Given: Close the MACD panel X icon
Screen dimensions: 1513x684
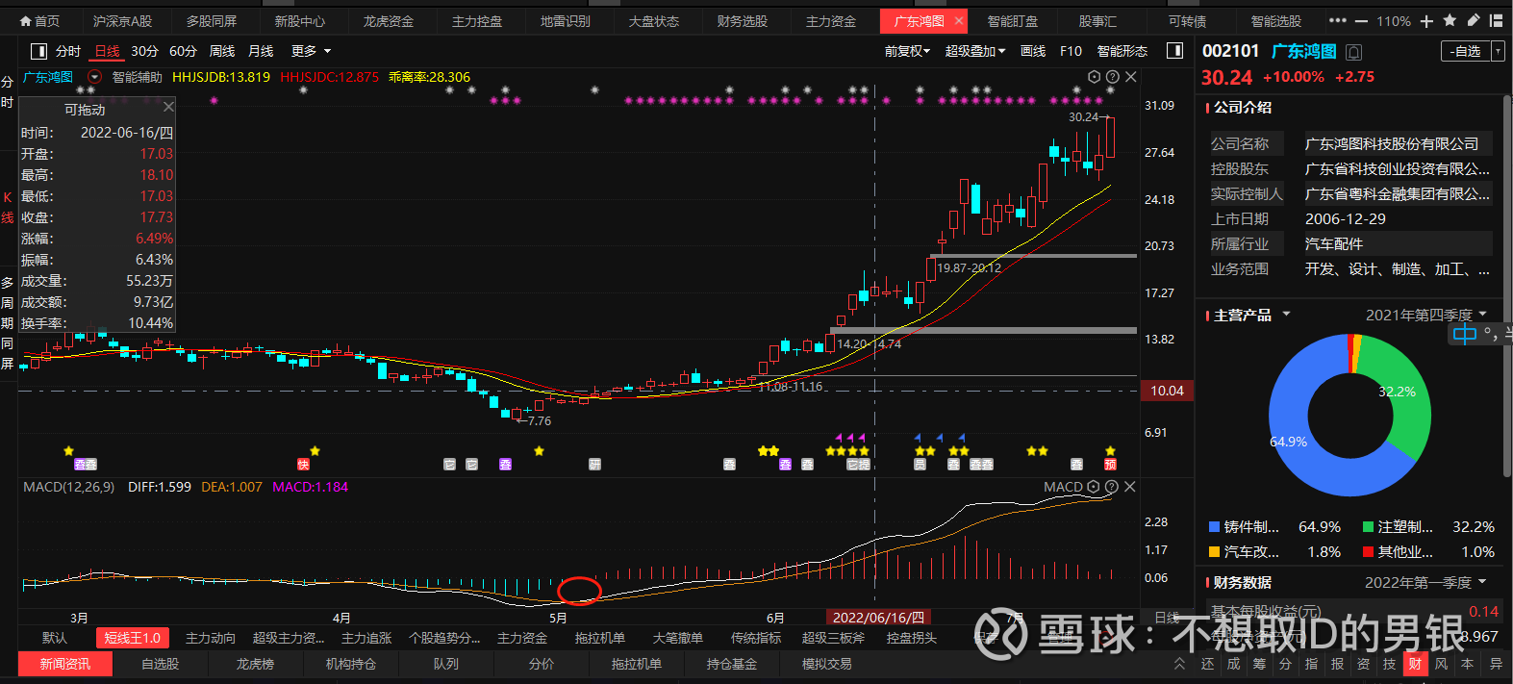Looking at the screenshot, I should point(1129,487).
